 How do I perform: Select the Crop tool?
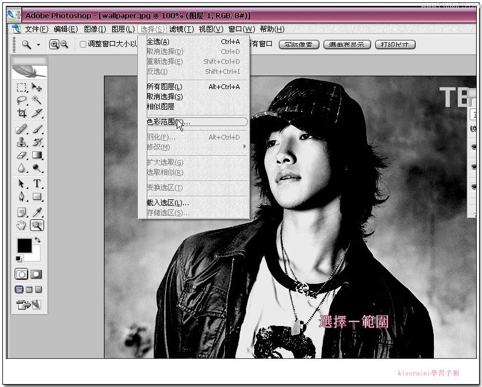22,113
